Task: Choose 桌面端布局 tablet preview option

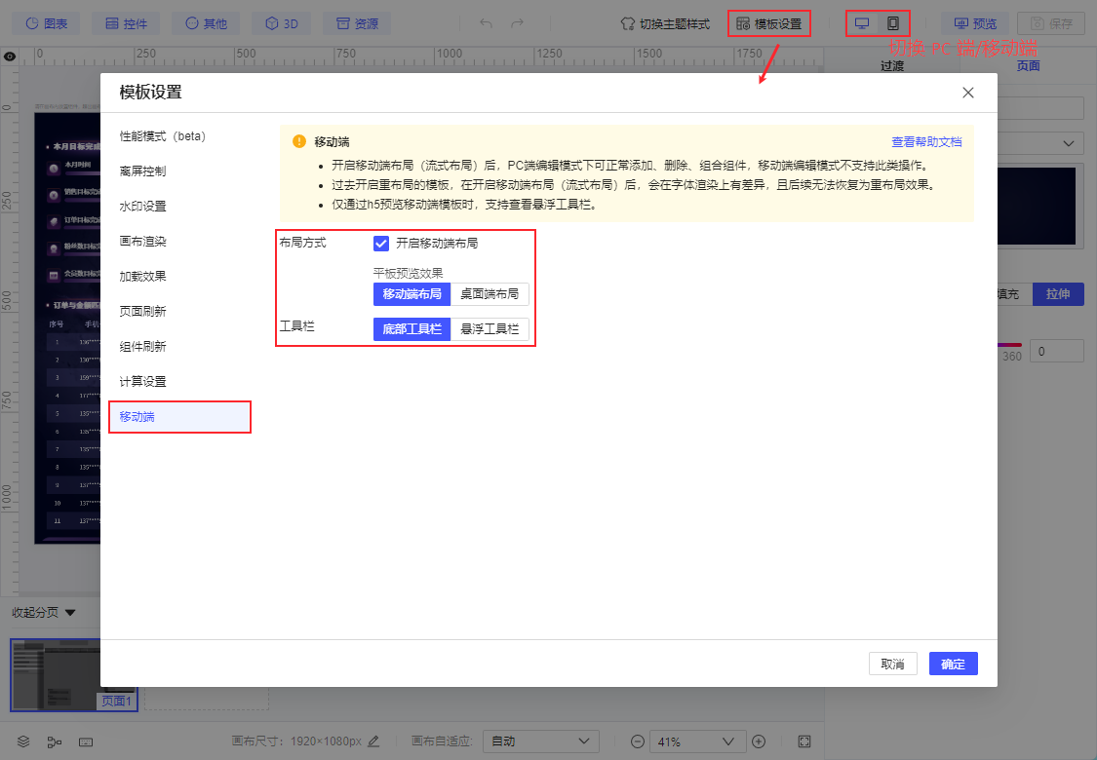Action: pos(490,294)
